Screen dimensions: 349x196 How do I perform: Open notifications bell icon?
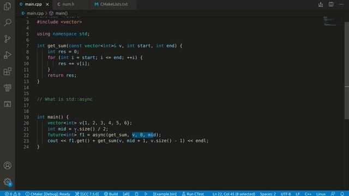pyautogui.click(x=342, y=194)
